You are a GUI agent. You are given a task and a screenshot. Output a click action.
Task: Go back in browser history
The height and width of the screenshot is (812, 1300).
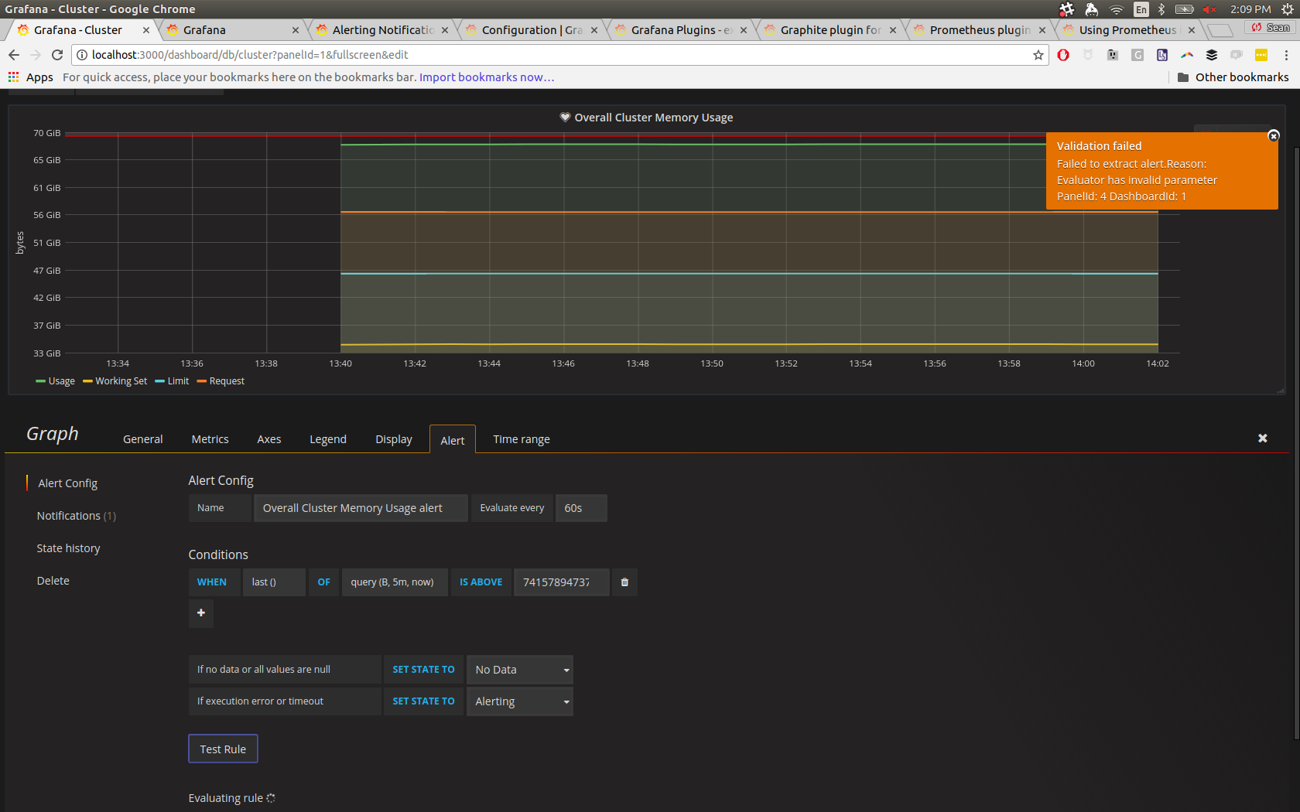click(x=14, y=55)
